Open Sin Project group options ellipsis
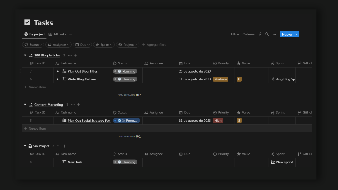The width and height of the screenshot is (338, 190). point(59,146)
